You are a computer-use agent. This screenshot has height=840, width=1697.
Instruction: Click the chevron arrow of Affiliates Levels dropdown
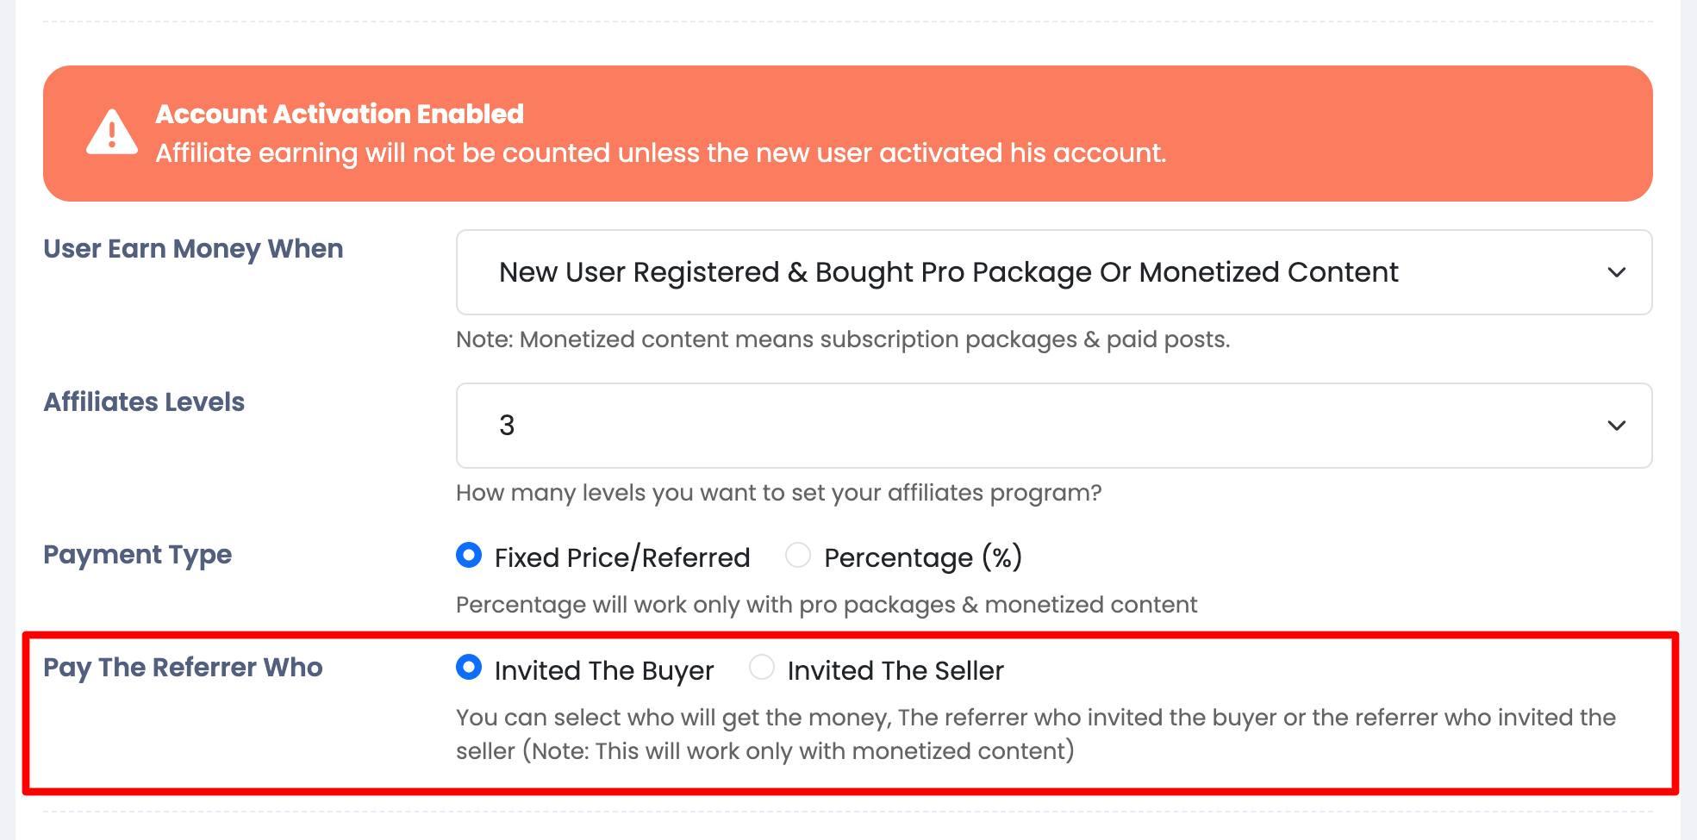click(1616, 426)
